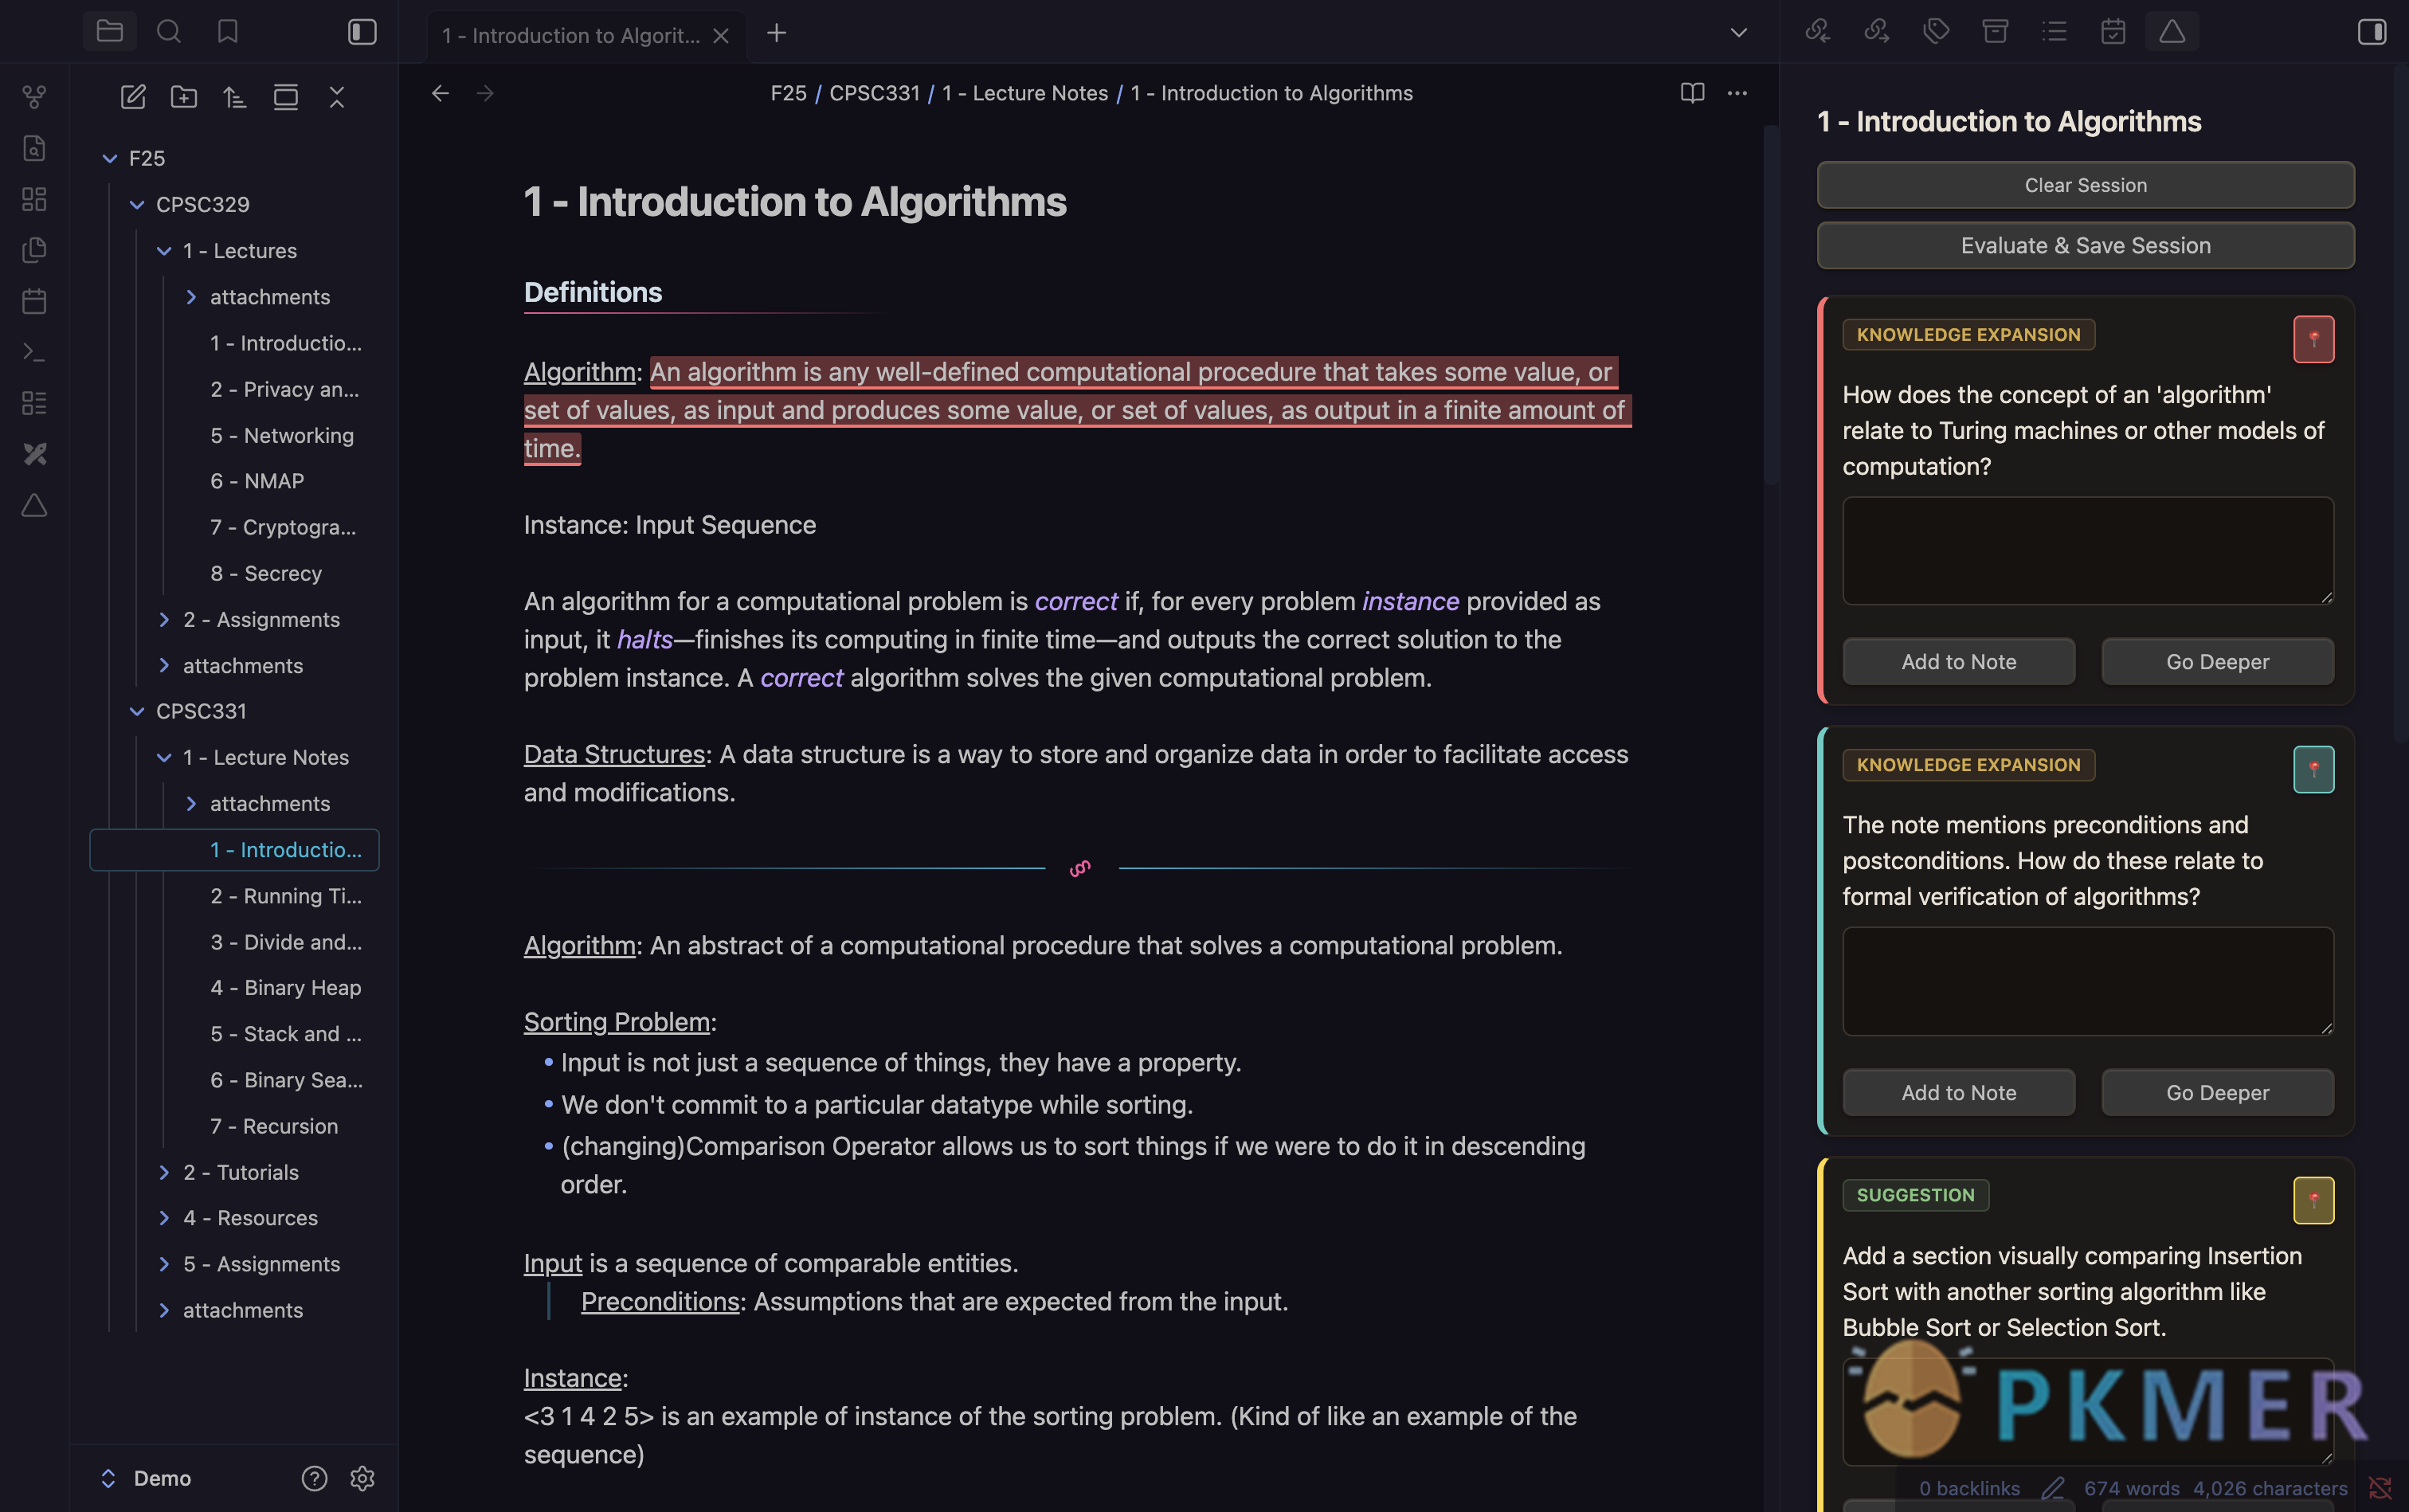
Task: Open a new tab with plus
Action: [x=777, y=33]
